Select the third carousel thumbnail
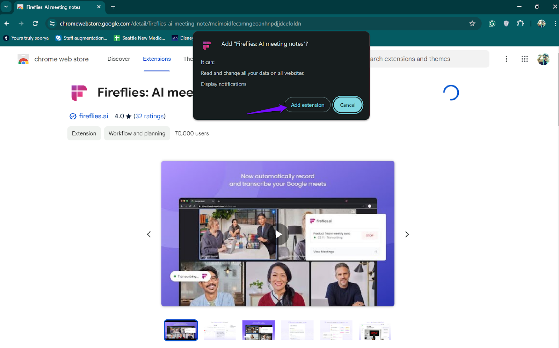Screen dimensions: 559x348 click(x=259, y=330)
